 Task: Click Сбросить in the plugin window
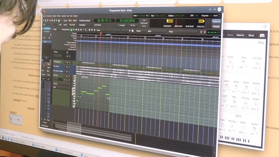point(240,35)
